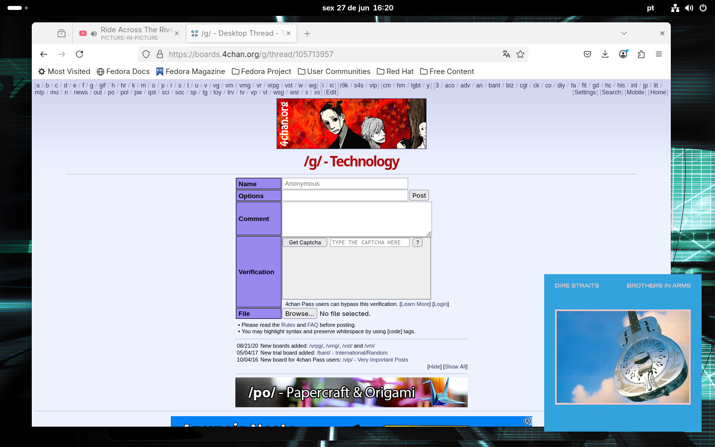Viewport: 715px width, 447px height.
Task: Open the Firefox account icon
Action: pyautogui.click(x=623, y=54)
